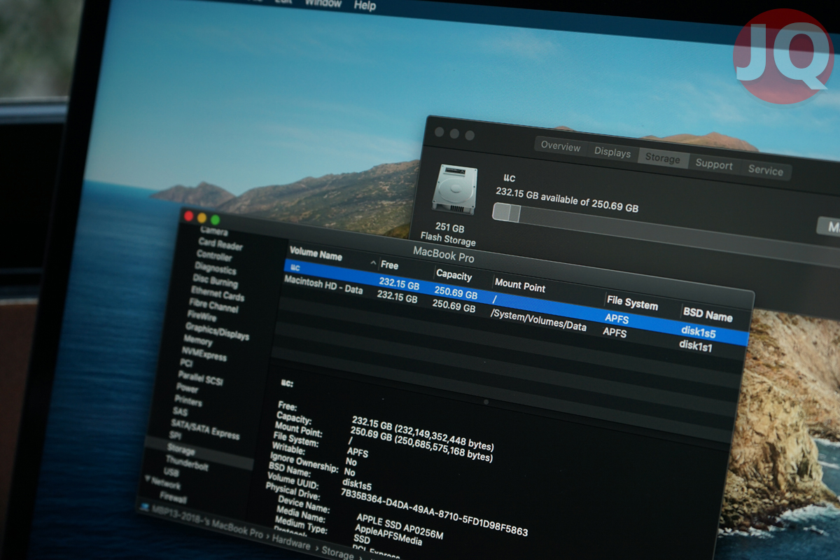The image size is (840, 560).
Task: Click the '251 GB Flash Storage' label
Action: click(448, 234)
